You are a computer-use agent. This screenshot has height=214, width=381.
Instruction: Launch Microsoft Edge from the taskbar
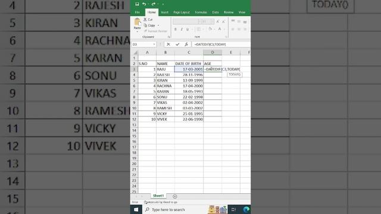pos(246,209)
